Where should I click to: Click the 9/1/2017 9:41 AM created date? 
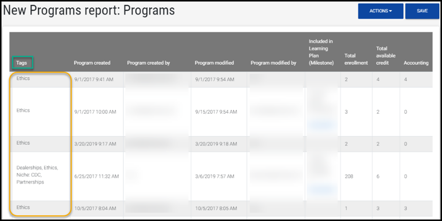pyautogui.click(x=95, y=79)
